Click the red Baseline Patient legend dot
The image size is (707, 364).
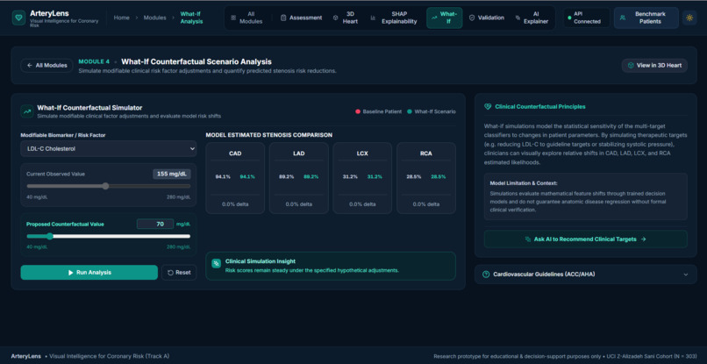tap(358, 111)
